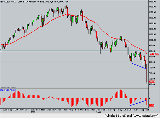Click the red 622.98 last price tag

152,82
